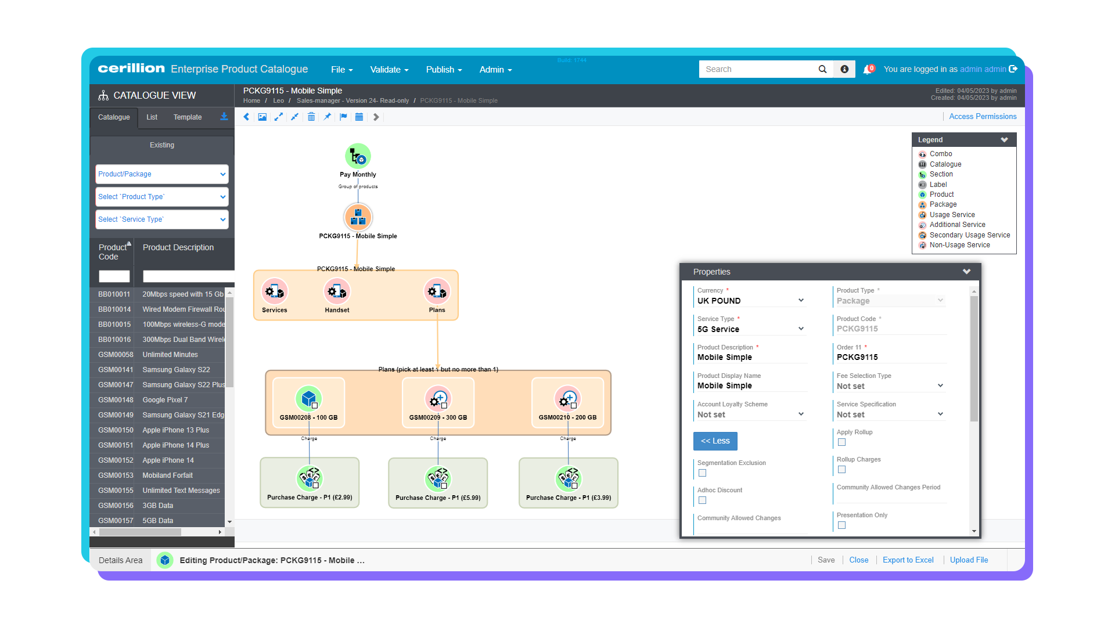The height and width of the screenshot is (627, 1115).
Task: Select the collapse view icon
Action: [294, 117]
